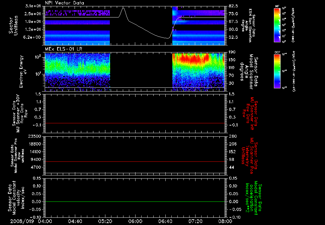Click the '05:20' time tick label
325x225 pixels.
coord(105,221)
